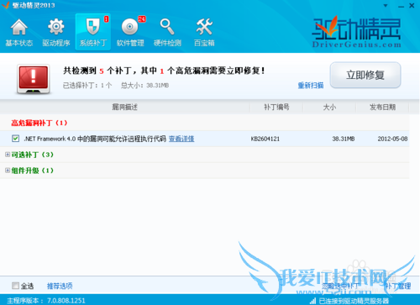Sort by the 补丁编号 column header
This screenshot has width=420, height=305.
(x=276, y=107)
